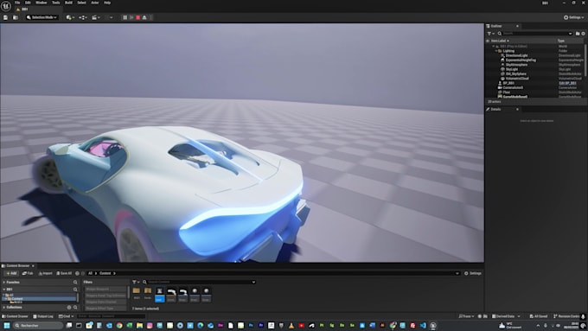Screen dimensions: 588x331
Task: Open the Content Drawer in status bar
Action: pos(16,316)
